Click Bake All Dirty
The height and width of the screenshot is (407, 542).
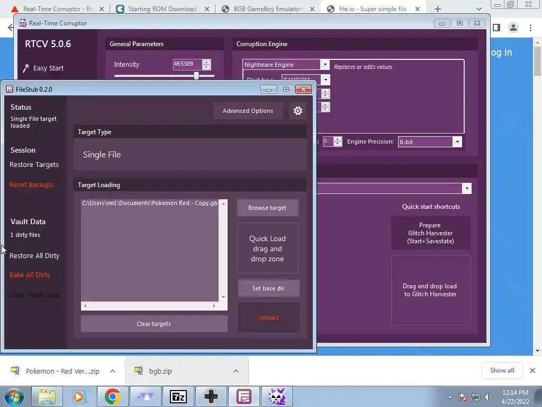point(30,275)
